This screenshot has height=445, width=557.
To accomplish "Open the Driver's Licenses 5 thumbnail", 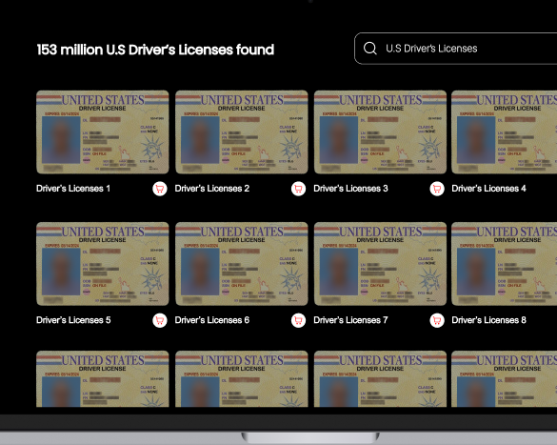I will [x=103, y=264].
